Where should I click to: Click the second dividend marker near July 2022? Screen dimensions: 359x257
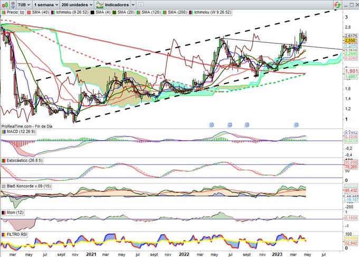pyautogui.click(x=230, y=125)
